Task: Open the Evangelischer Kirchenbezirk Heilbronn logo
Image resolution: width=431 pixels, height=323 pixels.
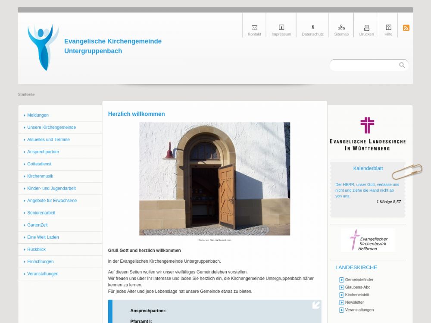Action: pos(368,240)
